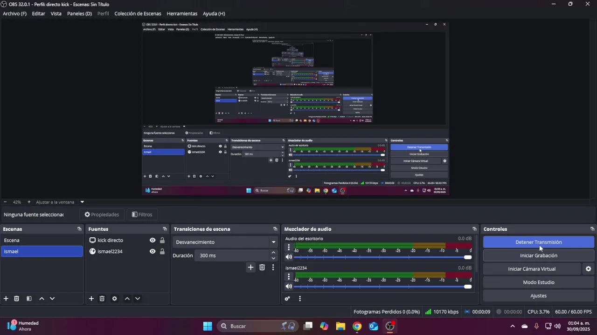This screenshot has width=597, height=335.
Task: Open Ajustes button in Controles
Action: pos(539,296)
